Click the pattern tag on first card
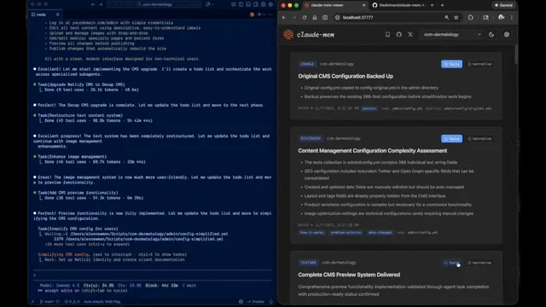The image size is (546, 307). point(369,108)
